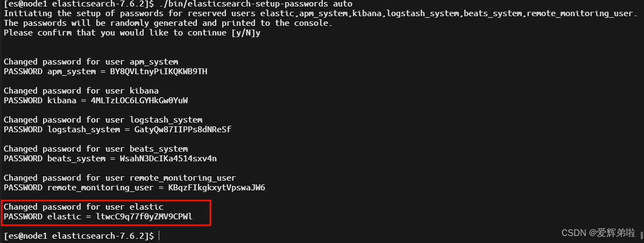
Task: Click the 'Initiating the setup of passwords' line
Action: (320, 13)
